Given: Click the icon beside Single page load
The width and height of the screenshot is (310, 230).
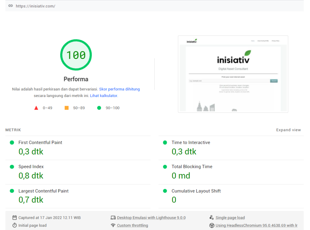Looking at the screenshot, I should pos(212,218).
